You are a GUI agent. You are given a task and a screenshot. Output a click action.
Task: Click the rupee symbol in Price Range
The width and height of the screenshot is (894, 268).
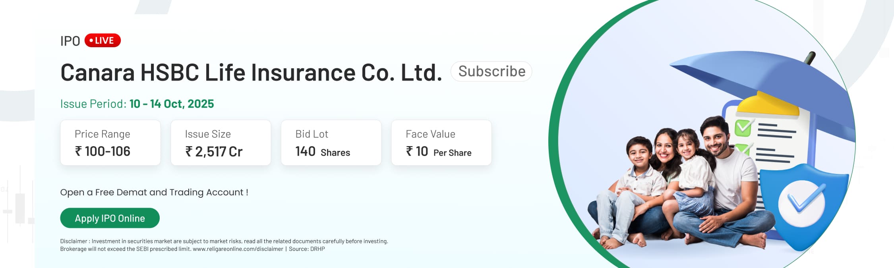(x=79, y=151)
